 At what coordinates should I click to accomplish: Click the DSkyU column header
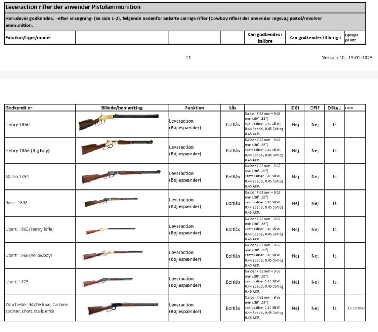click(x=335, y=108)
